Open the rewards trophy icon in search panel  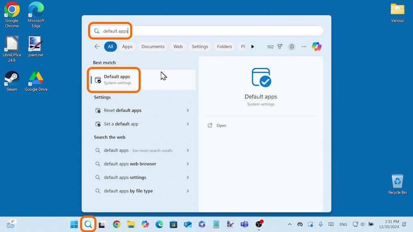click(280, 47)
